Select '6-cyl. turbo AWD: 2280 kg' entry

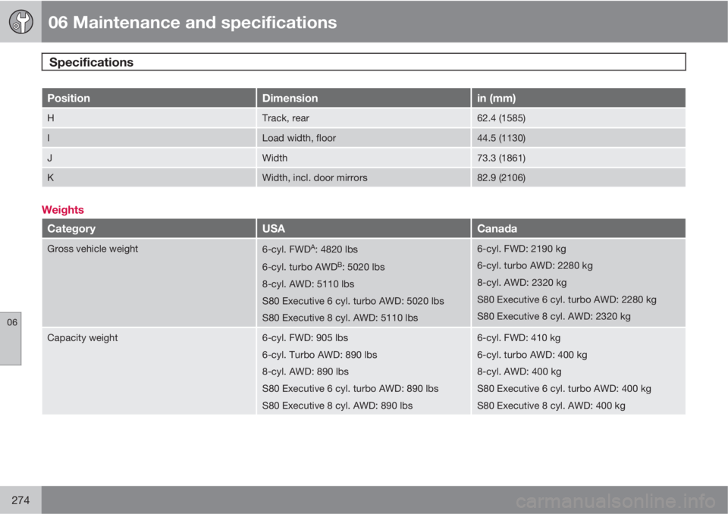pyautogui.click(x=535, y=265)
